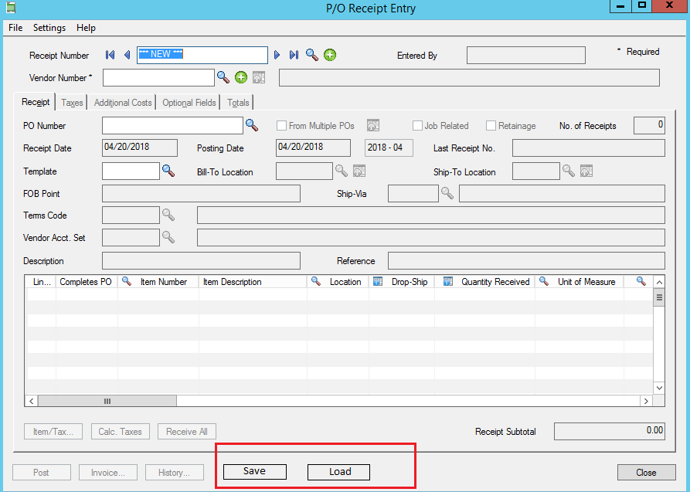Go to last receipt number record

pos(294,55)
